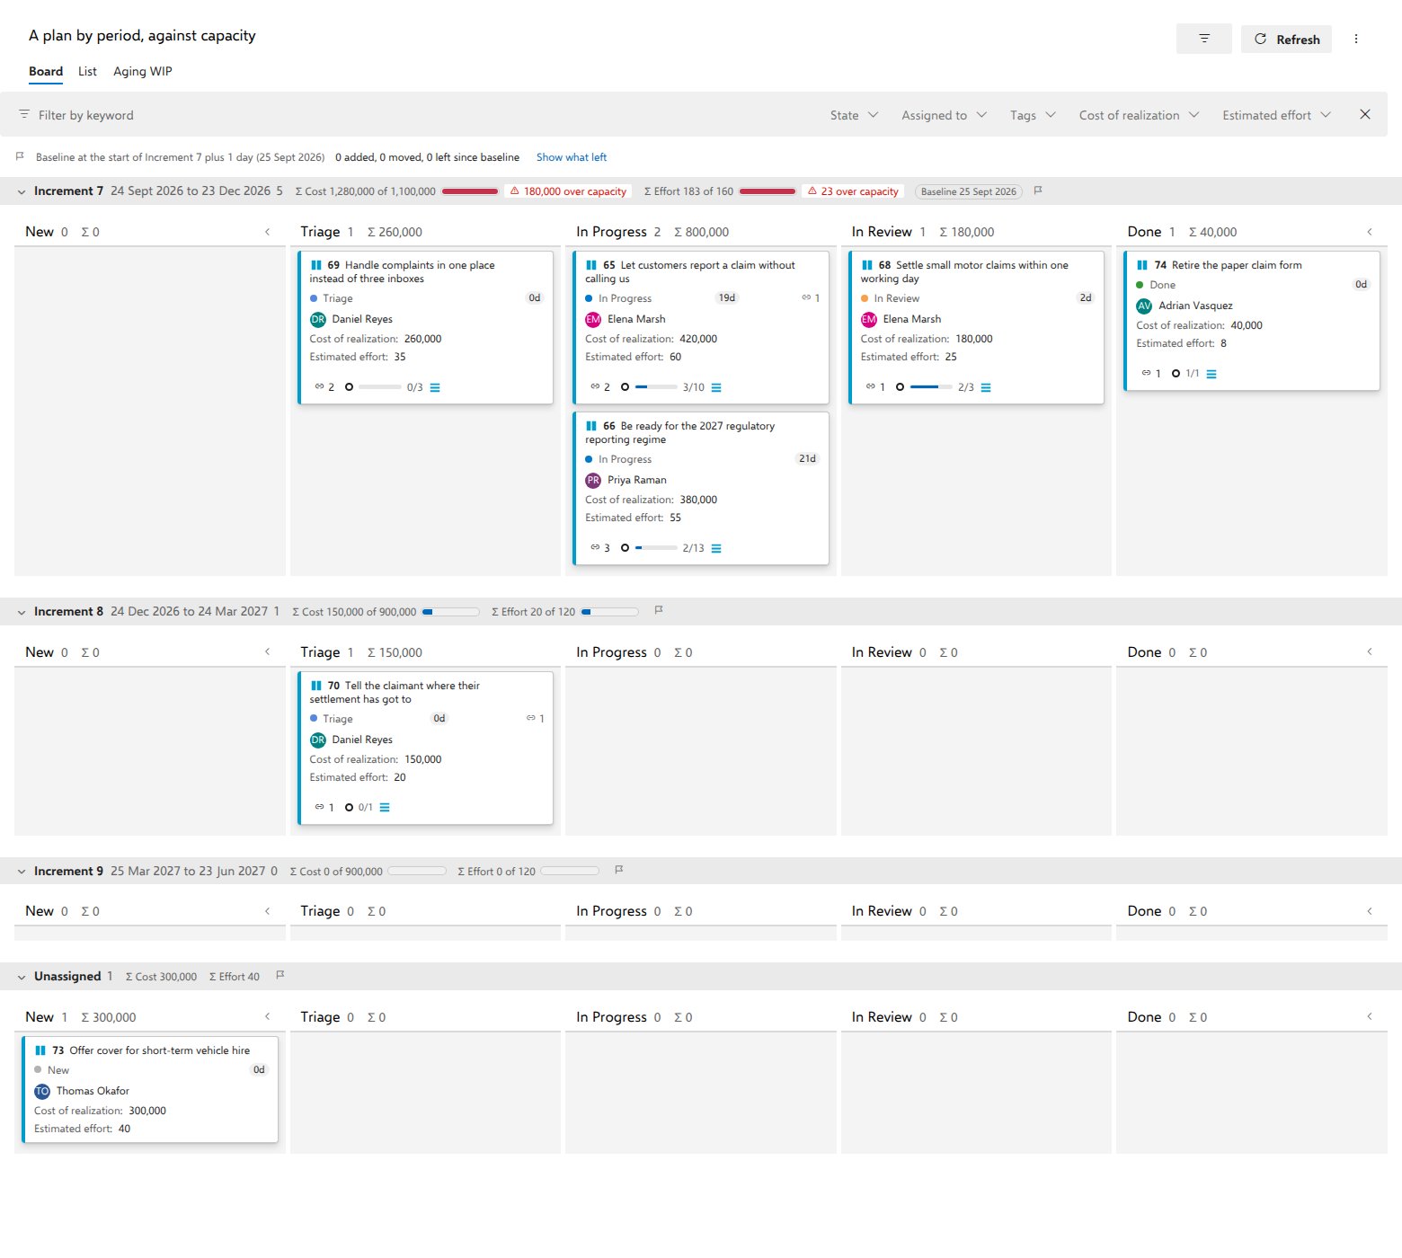The width and height of the screenshot is (1402, 1258).
Task: Click the Increment 8 effort capacity bar
Action: coord(609,612)
